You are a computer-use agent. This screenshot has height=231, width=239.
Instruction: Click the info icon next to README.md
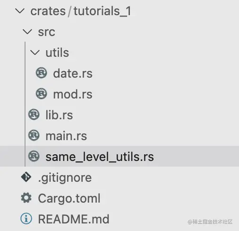click(x=26, y=219)
